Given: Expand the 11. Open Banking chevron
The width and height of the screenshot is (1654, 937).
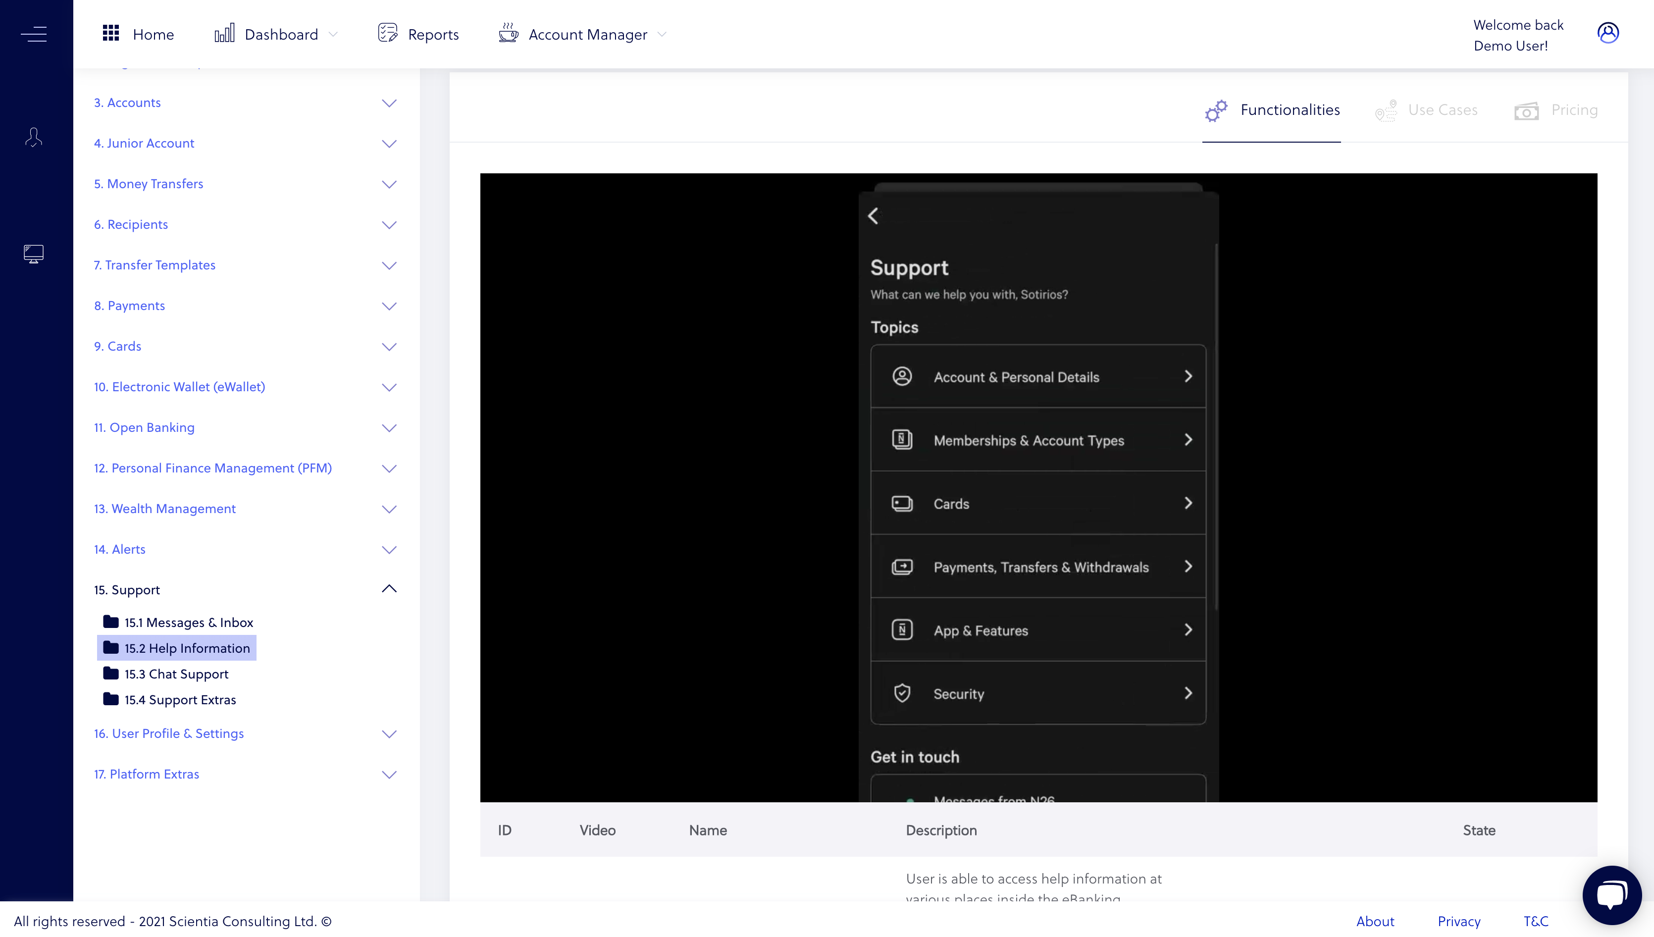Looking at the screenshot, I should (389, 427).
